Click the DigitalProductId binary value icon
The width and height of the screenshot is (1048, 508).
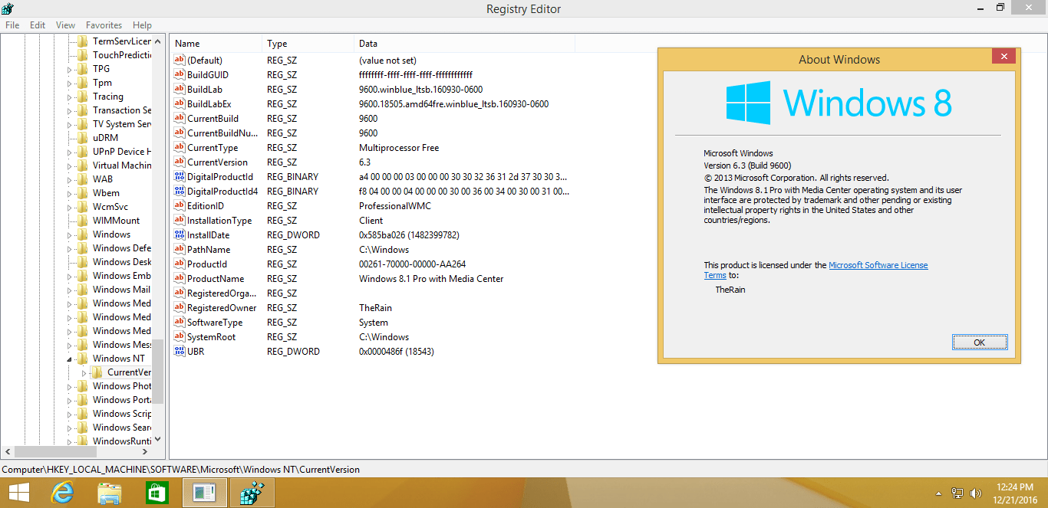[180, 177]
